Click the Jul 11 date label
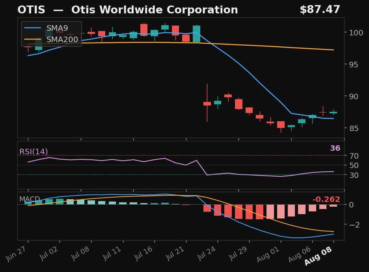Screen dimensions: 369x272 pos(112,253)
